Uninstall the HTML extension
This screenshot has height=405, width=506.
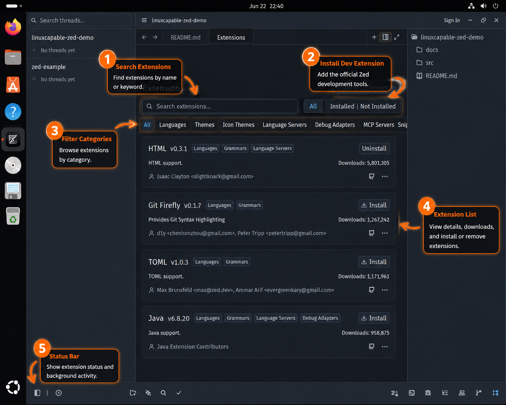point(374,149)
